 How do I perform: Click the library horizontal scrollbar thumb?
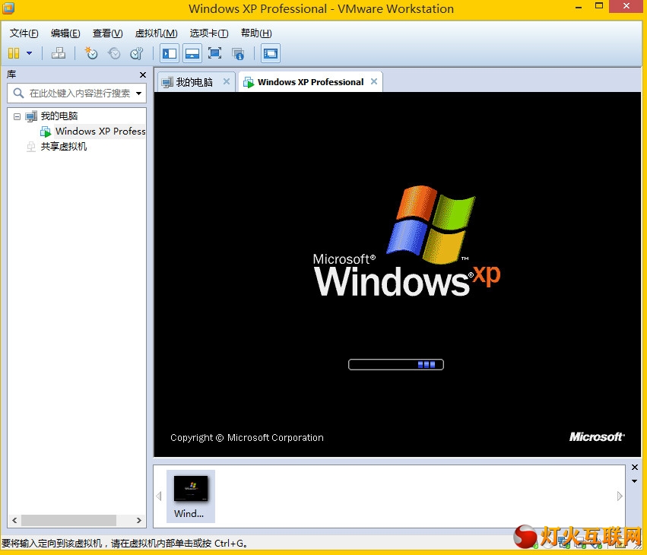(x=68, y=520)
